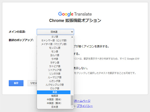Select ルクセンブルク語 option
Image resolution: width=150 pixels, height=112 pixels.
click(x=54, y=85)
